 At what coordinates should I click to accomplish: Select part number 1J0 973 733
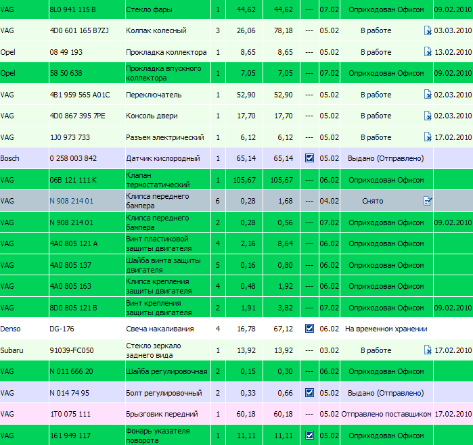coord(70,137)
